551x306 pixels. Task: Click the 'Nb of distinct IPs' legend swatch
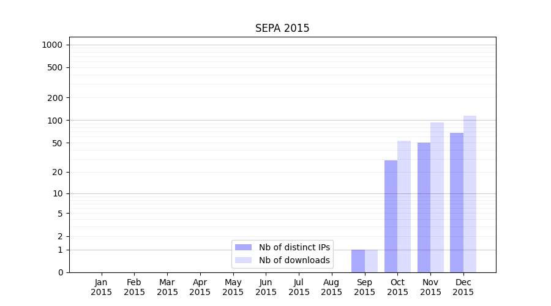[243, 247]
